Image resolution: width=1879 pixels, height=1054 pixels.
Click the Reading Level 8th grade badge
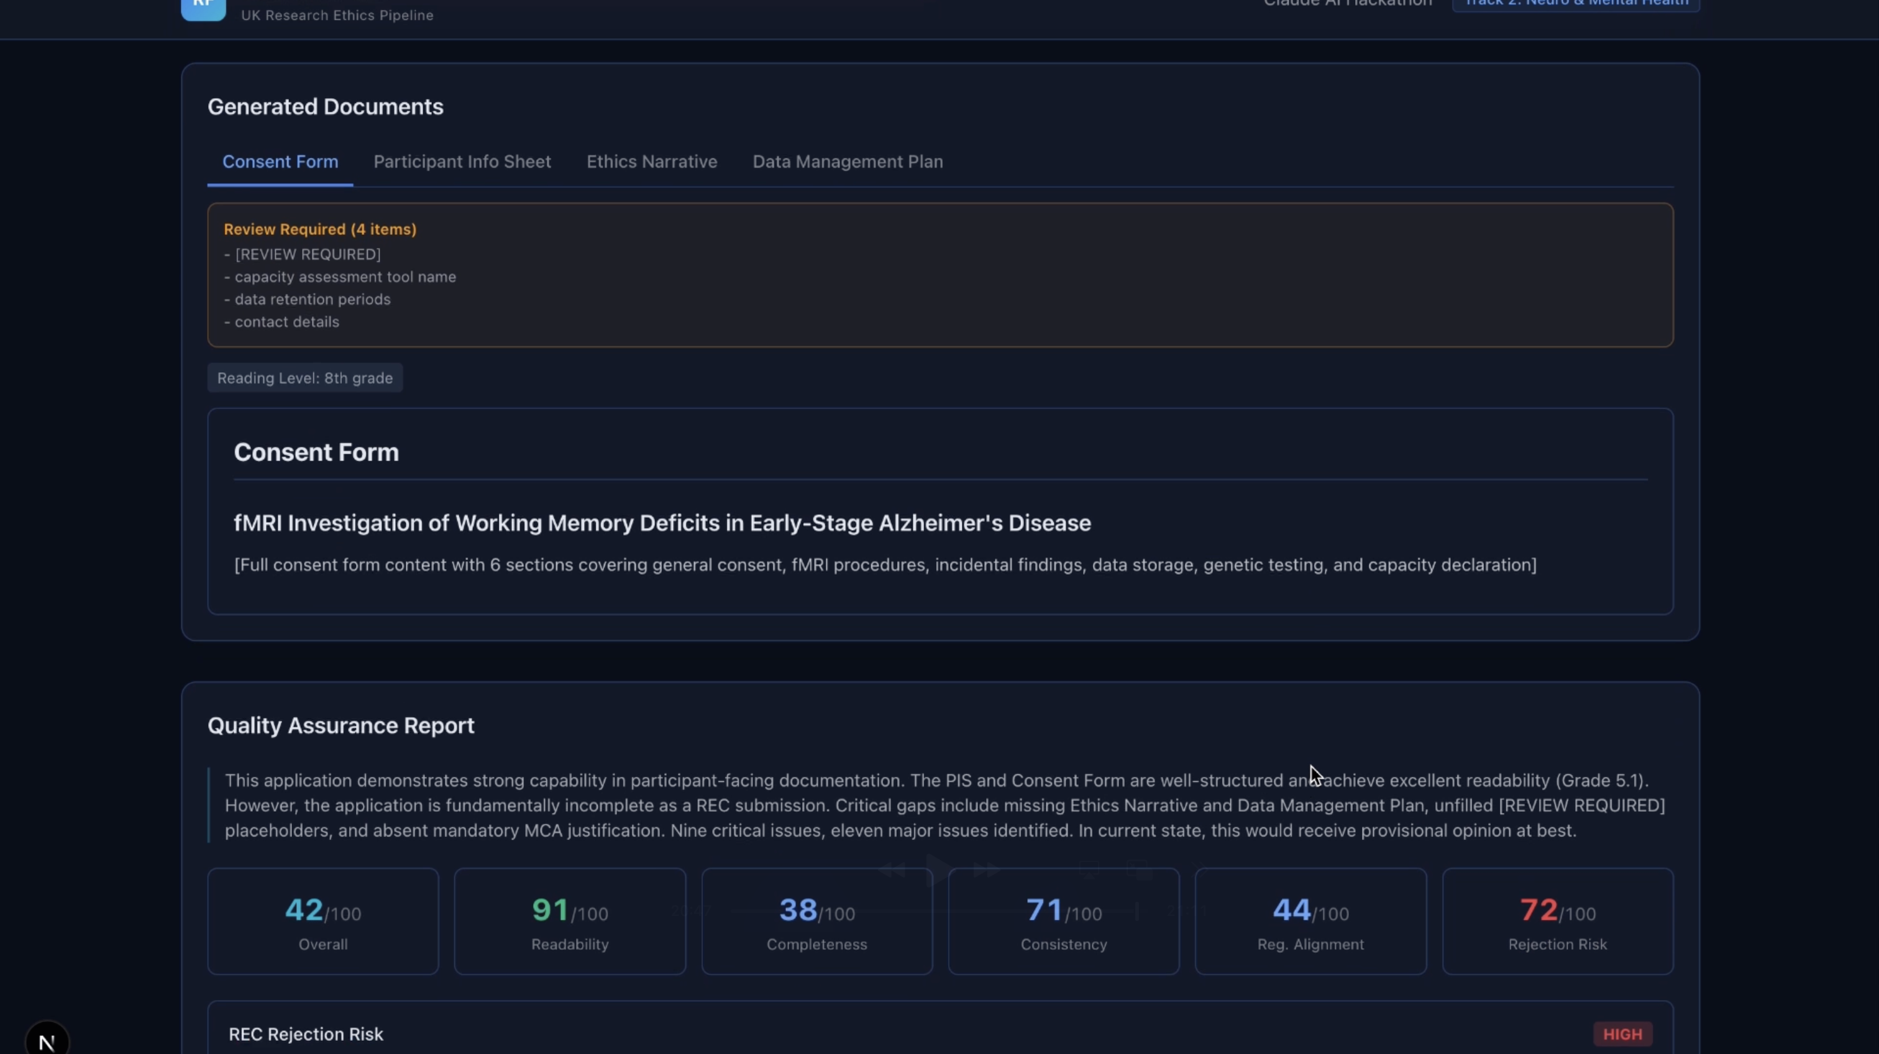point(305,378)
